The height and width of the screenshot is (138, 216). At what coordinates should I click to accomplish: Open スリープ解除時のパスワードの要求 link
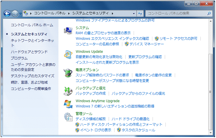point(102,75)
